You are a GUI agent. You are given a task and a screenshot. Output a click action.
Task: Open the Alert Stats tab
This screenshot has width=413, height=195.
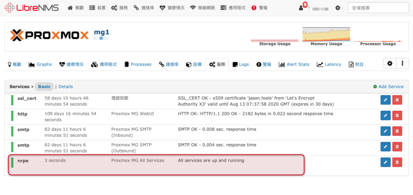[294, 64]
